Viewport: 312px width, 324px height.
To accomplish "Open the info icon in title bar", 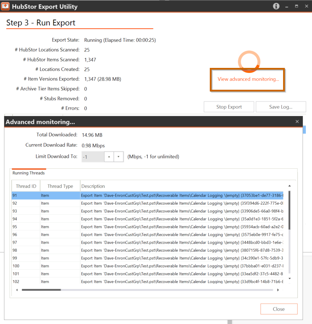I will (x=276, y=6).
